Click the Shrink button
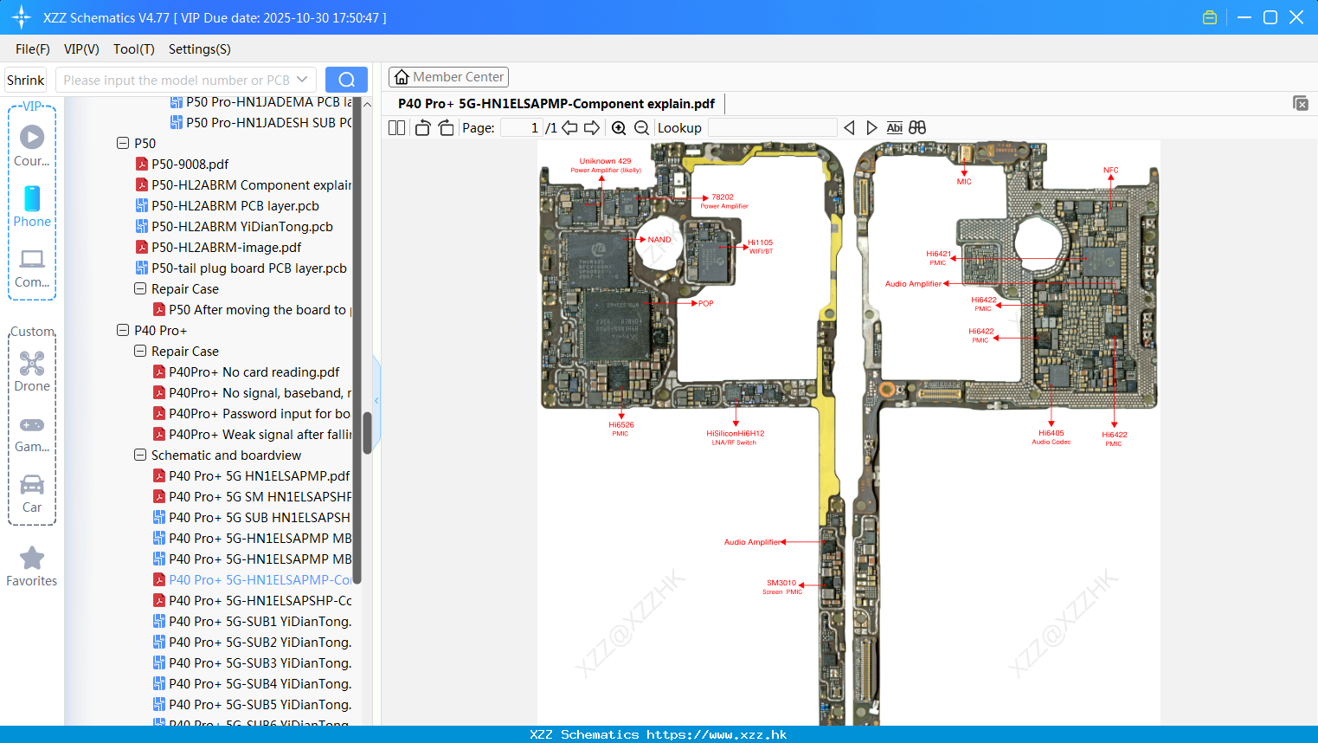The image size is (1318, 743). point(26,80)
